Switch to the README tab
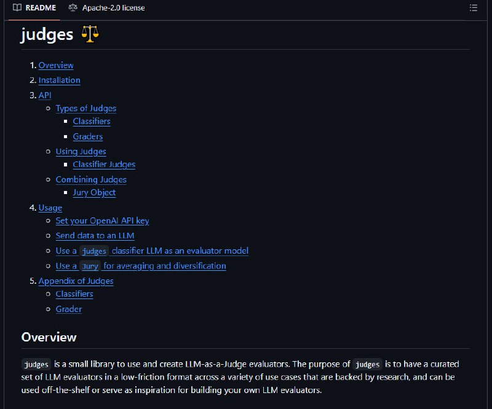Viewport: 492px width, 409px height. coord(34,8)
